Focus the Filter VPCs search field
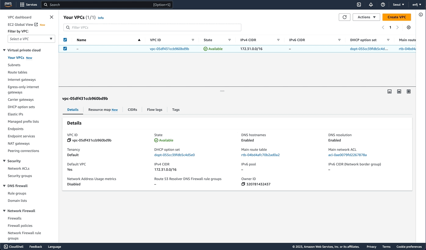 click(x=152, y=27)
